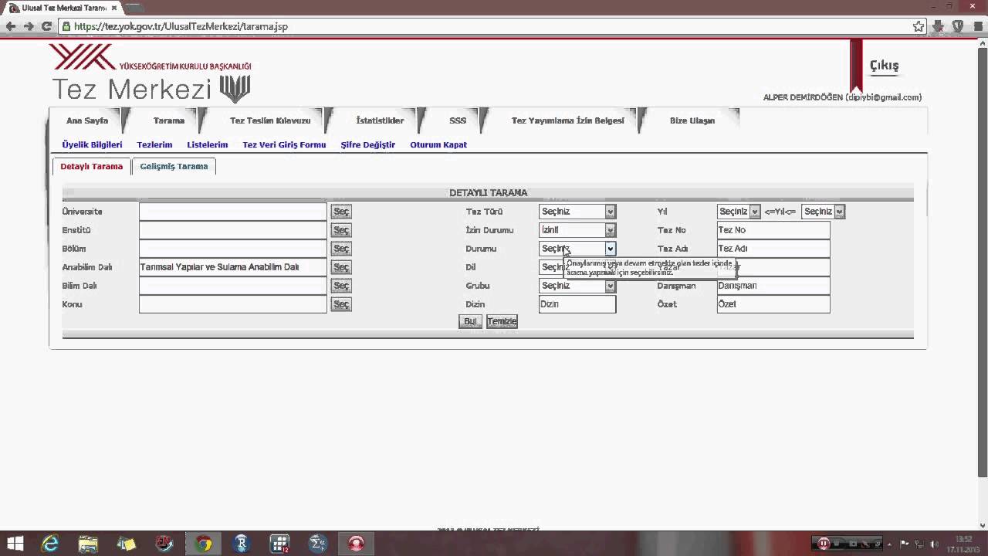Click the Özet input field
This screenshot has width=988, height=556.
(773, 304)
